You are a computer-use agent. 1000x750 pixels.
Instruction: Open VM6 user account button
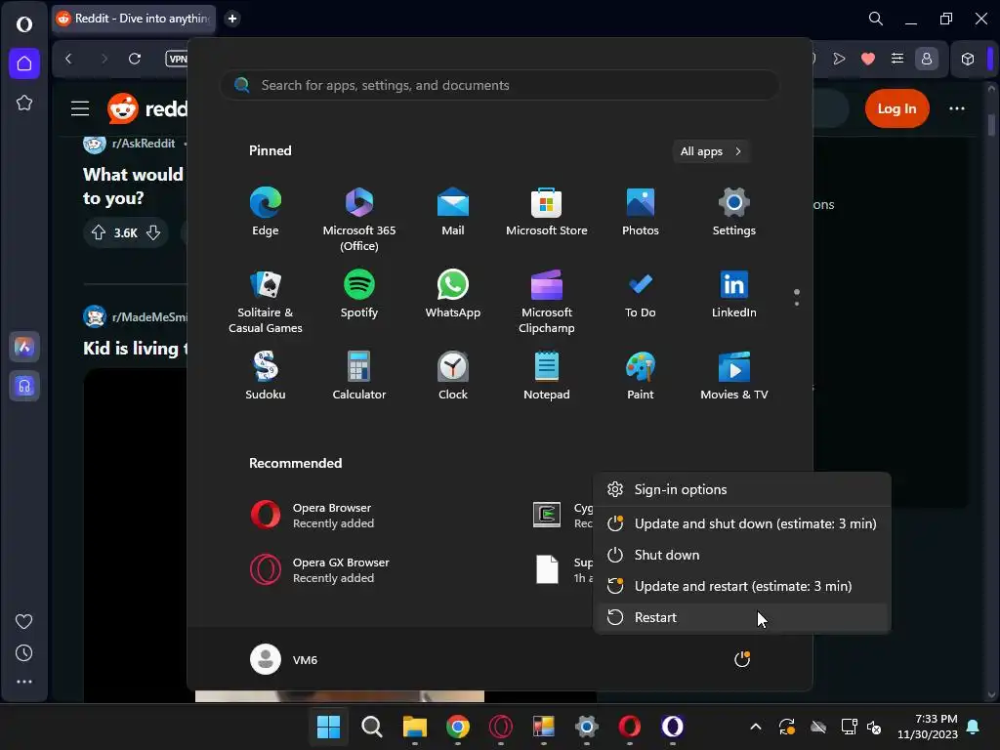pyautogui.click(x=284, y=659)
